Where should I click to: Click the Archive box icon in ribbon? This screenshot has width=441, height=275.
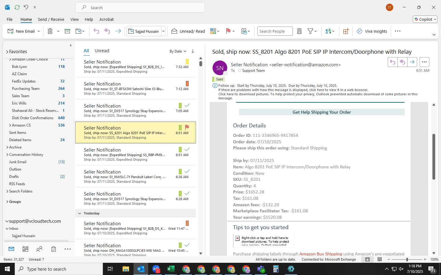click(x=67, y=31)
